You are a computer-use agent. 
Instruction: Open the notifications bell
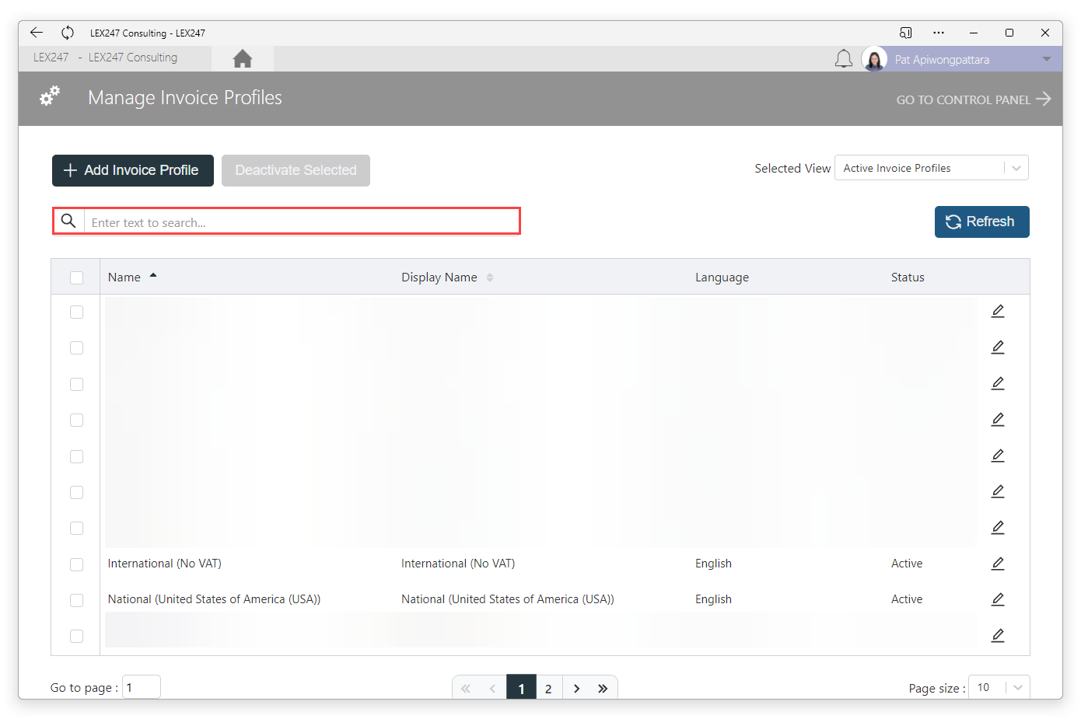pyautogui.click(x=844, y=59)
